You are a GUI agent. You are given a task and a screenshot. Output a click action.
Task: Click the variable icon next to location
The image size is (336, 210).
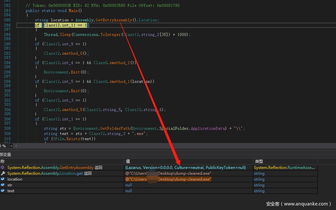(3, 179)
